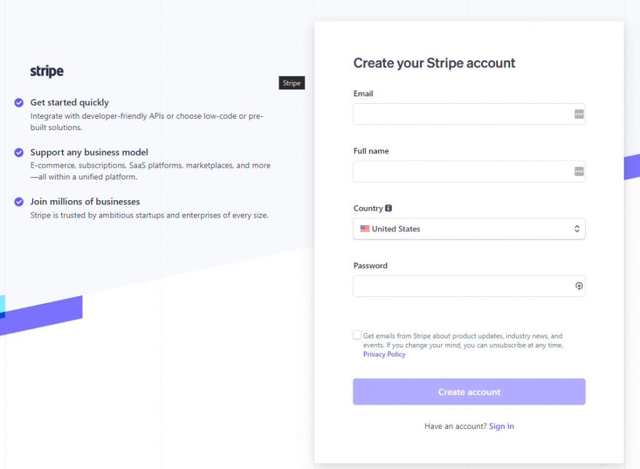Open the Sign in link
The width and height of the screenshot is (640, 469).
(501, 426)
